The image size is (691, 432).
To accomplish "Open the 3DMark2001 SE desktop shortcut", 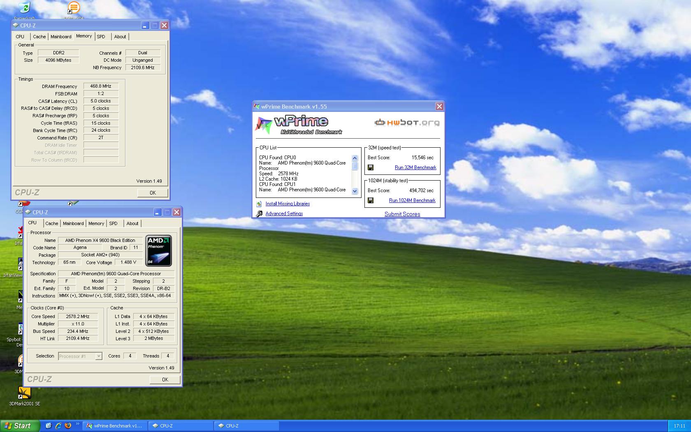I will [25, 393].
